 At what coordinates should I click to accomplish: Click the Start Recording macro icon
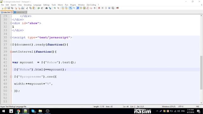click(x=99, y=8)
